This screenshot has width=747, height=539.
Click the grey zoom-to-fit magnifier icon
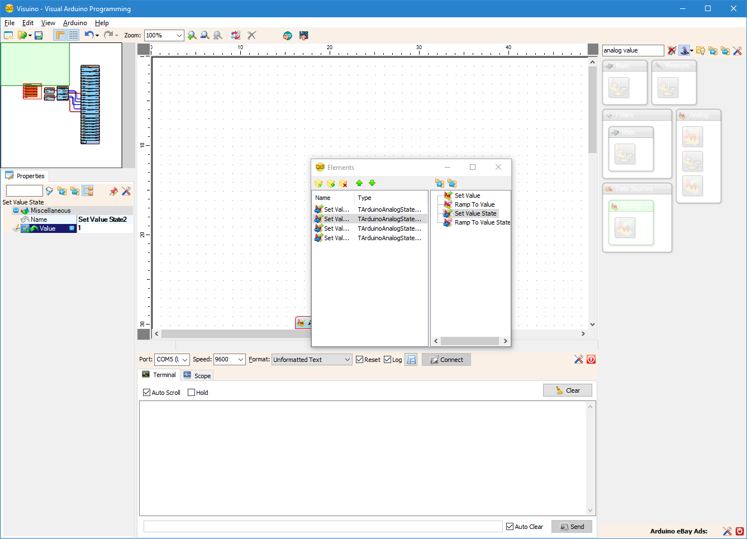[x=218, y=35]
